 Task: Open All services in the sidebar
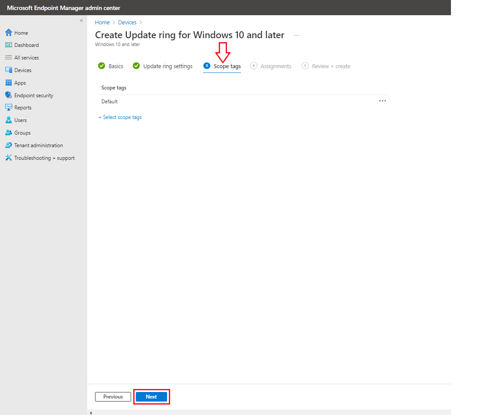(26, 58)
